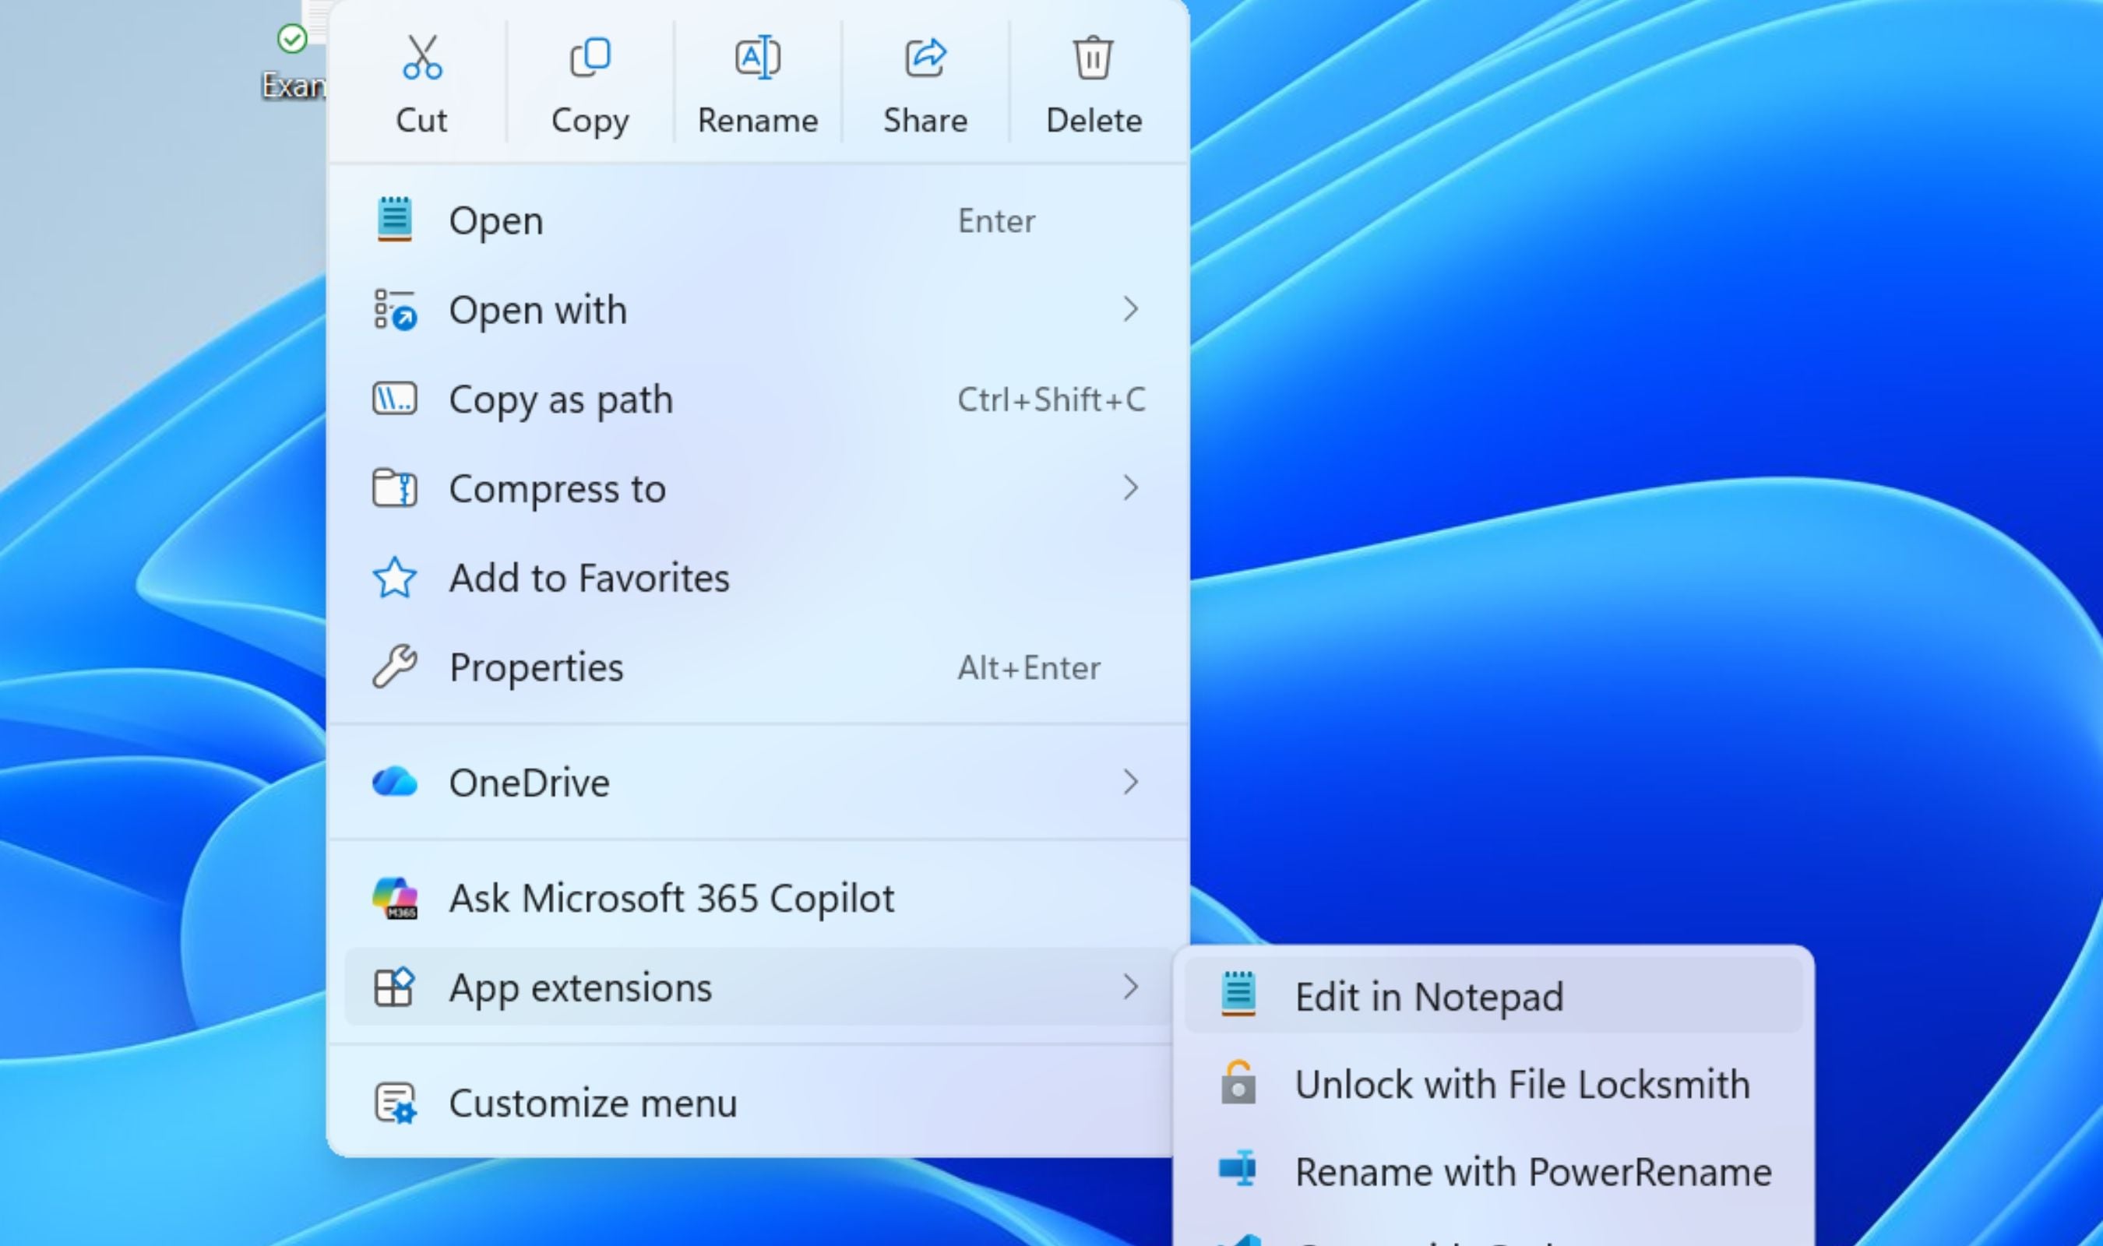Select Ask Microsoft 365 Copilot
Image resolution: width=2103 pixels, height=1246 pixels.
coord(759,898)
